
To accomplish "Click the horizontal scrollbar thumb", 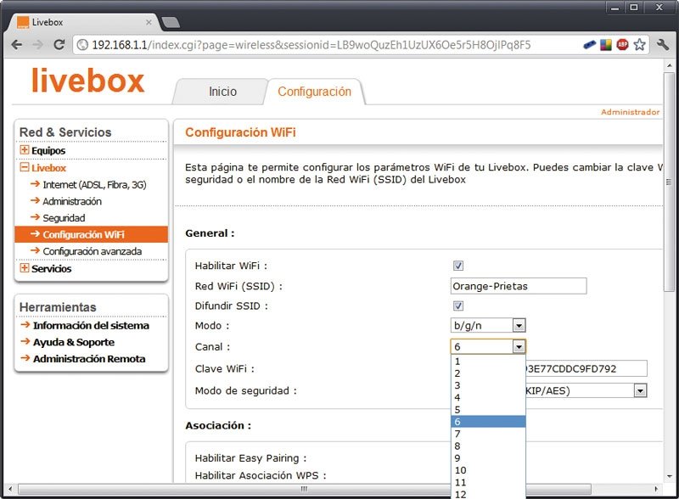I will (x=305, y=489).
